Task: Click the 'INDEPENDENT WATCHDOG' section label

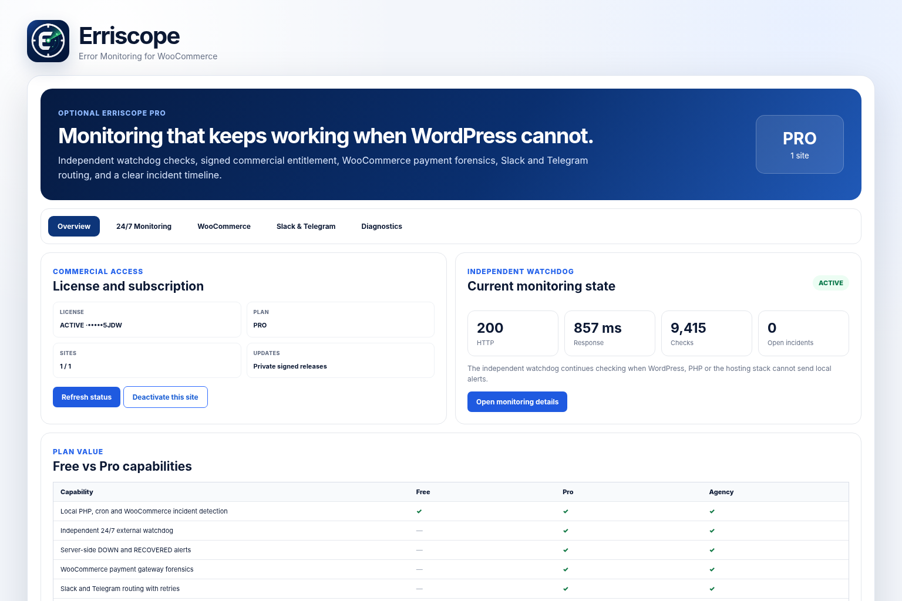Action: [520, 272]
